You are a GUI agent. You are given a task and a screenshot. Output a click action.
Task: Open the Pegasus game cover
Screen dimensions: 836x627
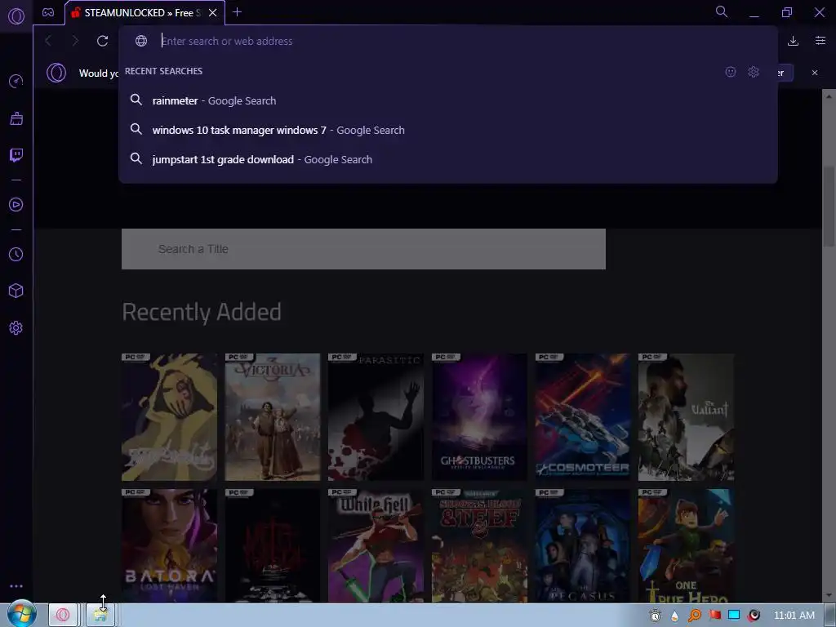[x=583, y=545]
